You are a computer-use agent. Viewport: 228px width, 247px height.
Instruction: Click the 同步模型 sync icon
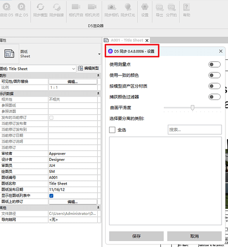pos(40,7)
